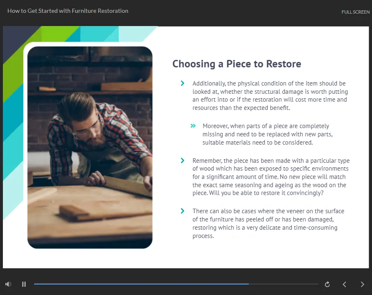Replay the current slide

click(327, 284)
